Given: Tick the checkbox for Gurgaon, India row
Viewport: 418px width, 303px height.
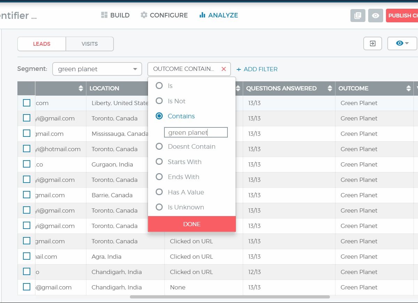Looking at the screenshot, I should click(26, 164).
